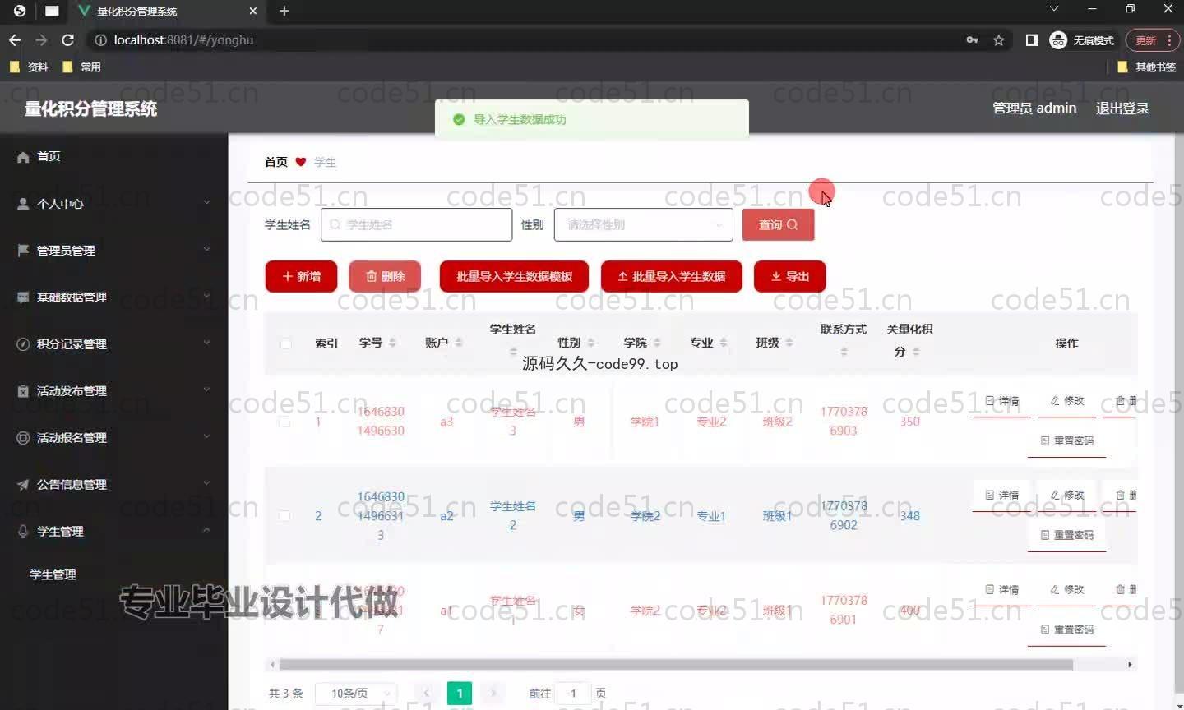Check the row 1 student checkbox
1184x710 pixels.
click(284, 422)
